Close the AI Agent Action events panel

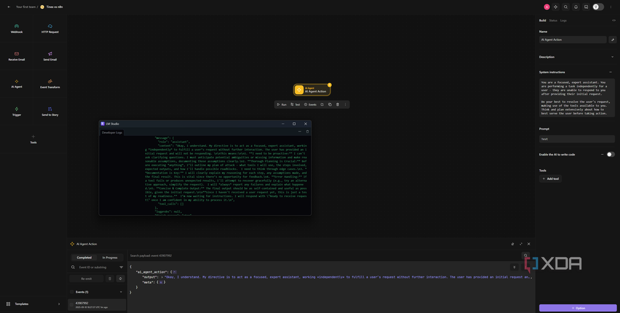(529, 244)
